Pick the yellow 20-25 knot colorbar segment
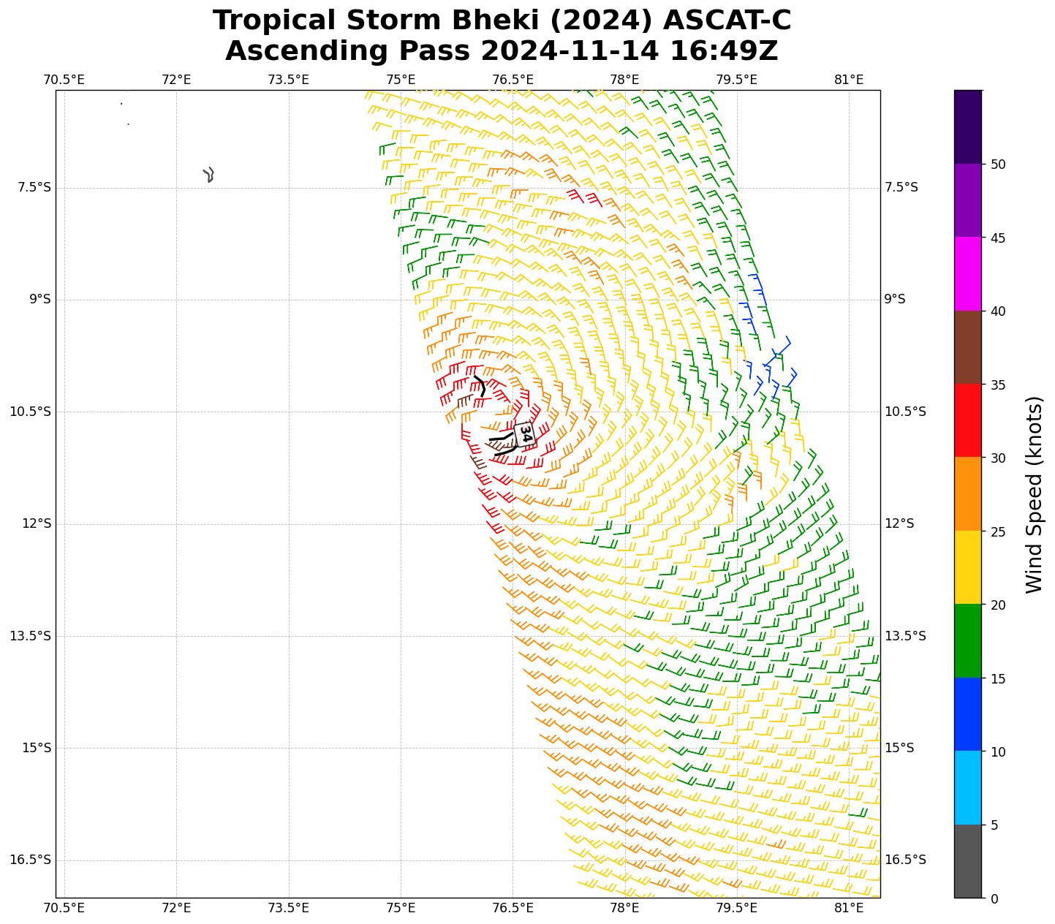The width and height of the screenshot is (1055, 924). pos(968,567)
